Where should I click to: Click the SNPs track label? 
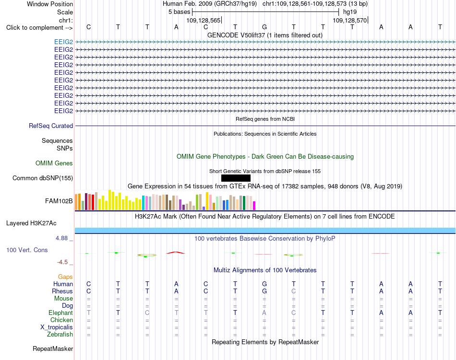65,148
